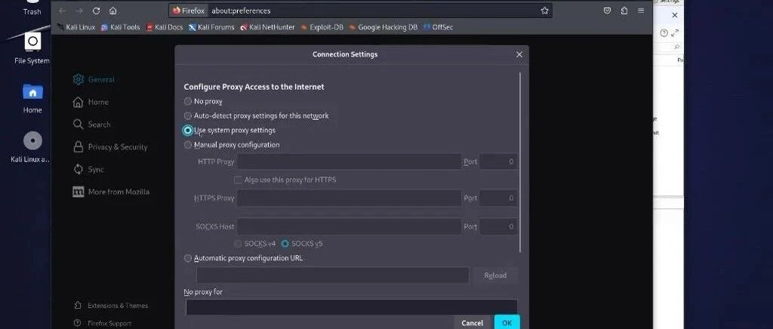Open Pocket saved items icon

608,11
